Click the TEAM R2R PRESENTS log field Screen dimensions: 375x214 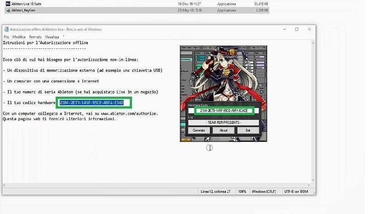223,122
